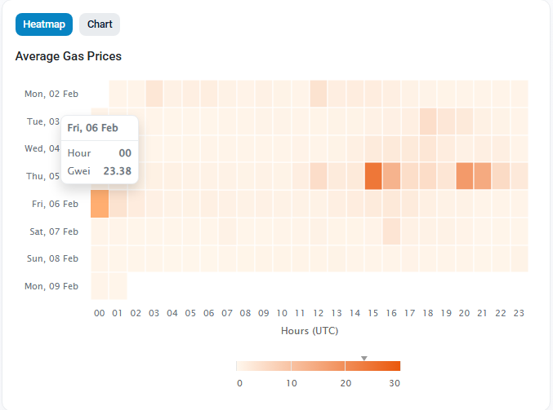Open the Chart tab
The height and width of the screenshot is (410, 553).
click(100, 24)
